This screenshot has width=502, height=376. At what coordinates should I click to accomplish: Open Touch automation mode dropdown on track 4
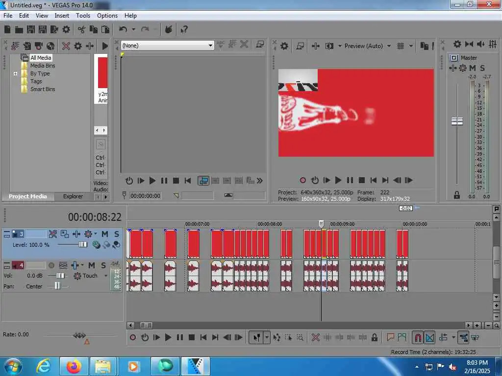[x=106, y=276]
